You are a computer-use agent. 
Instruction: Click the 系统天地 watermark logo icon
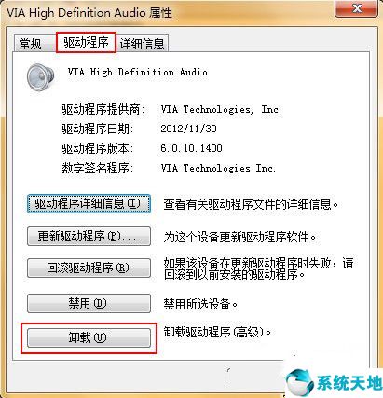coord(300,382)
